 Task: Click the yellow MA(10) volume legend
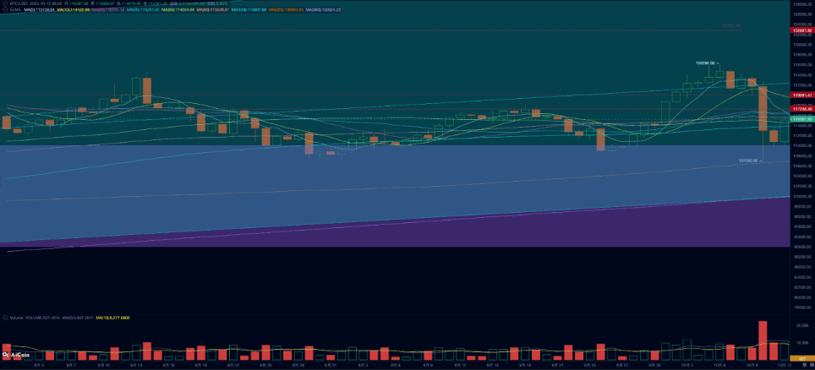(x=112, y=318)
